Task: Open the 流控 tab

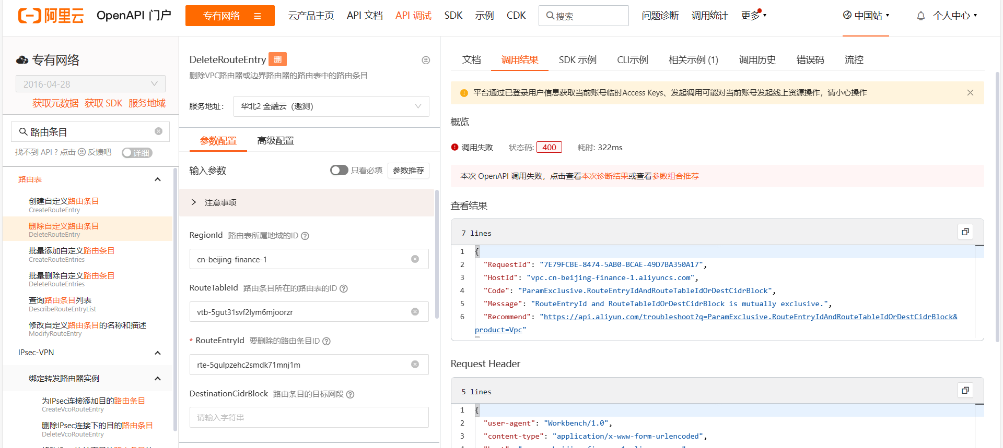Action: [x=854, y=60]
